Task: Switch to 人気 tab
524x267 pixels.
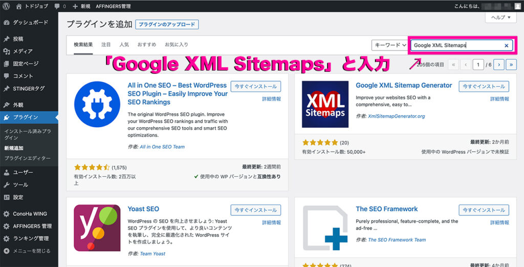Action: click(x=124, y=45)
